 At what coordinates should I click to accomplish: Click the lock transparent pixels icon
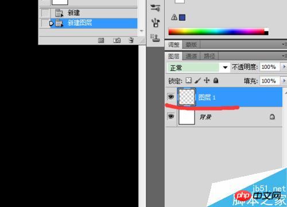(188, 80)
